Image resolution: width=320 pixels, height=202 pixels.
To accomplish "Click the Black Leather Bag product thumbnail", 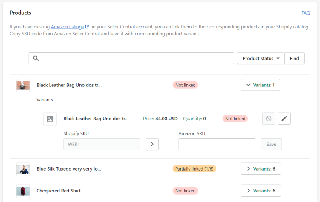I will [23, 86].
